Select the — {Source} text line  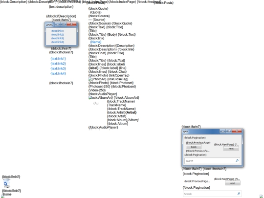[97, 20]
